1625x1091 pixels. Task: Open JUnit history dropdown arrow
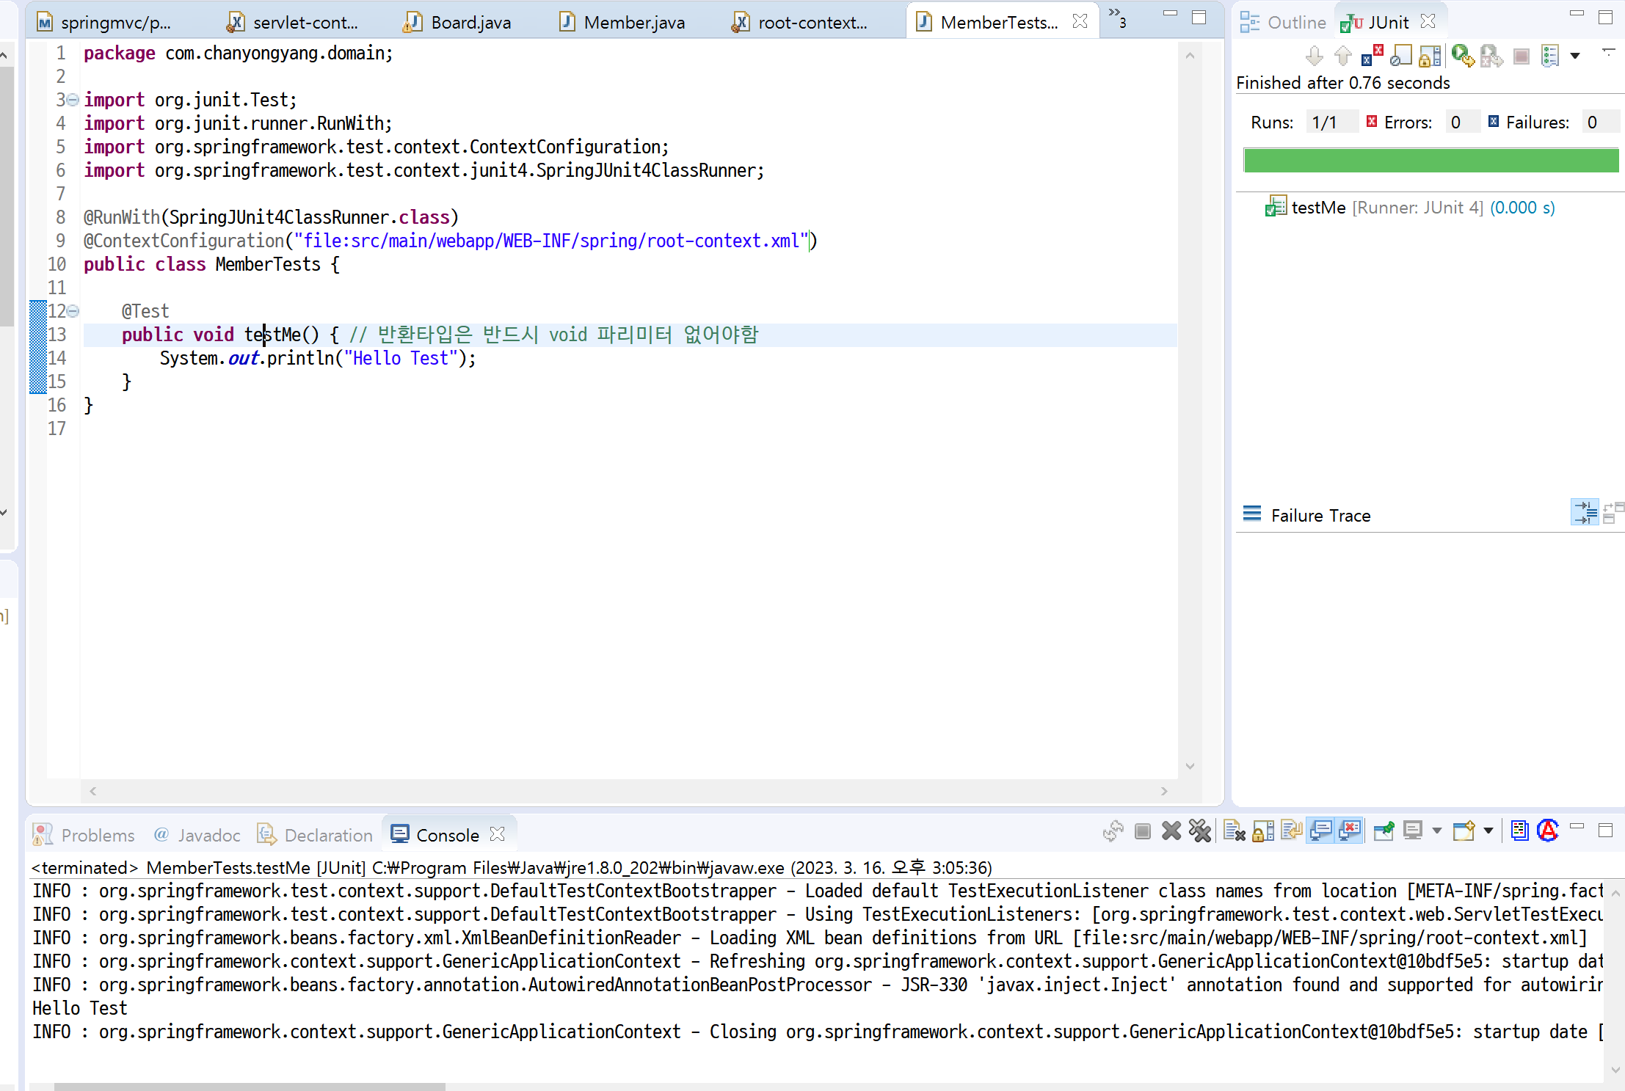tap(1575, 56)
